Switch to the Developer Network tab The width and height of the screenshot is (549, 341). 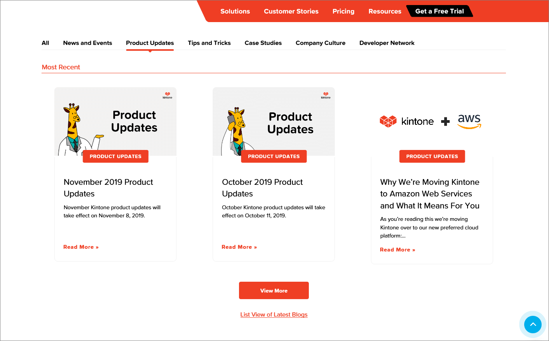coord(387,43)
